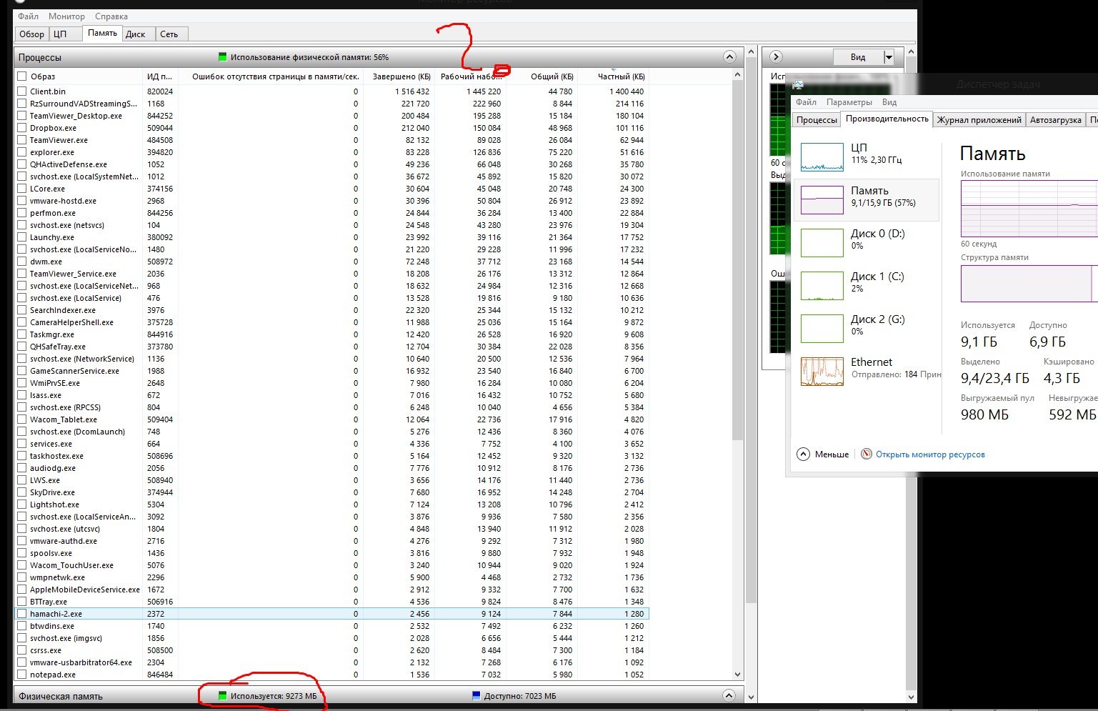
Task: Open the Журнал приложений tab
Action: (x=979, y=120)
